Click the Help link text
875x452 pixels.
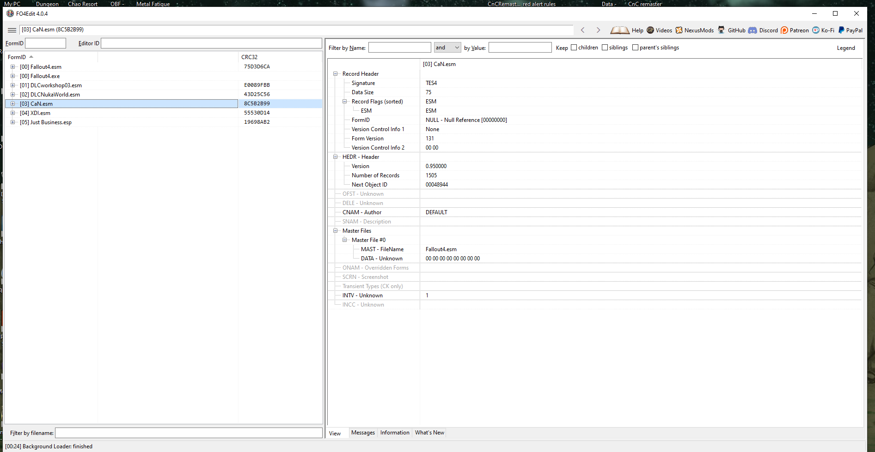tap(637, 30)
